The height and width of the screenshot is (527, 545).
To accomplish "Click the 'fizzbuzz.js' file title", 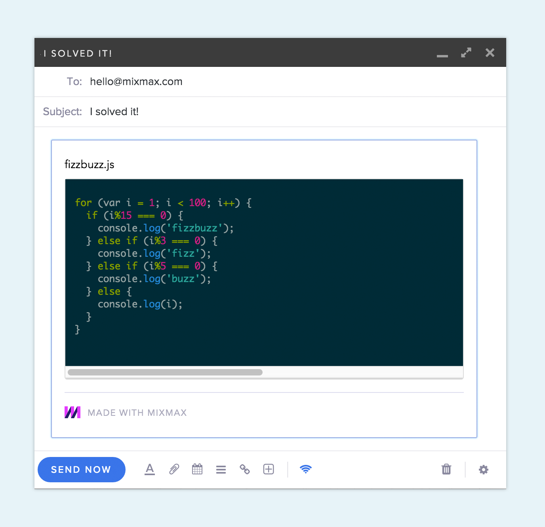I will point(90,165).
